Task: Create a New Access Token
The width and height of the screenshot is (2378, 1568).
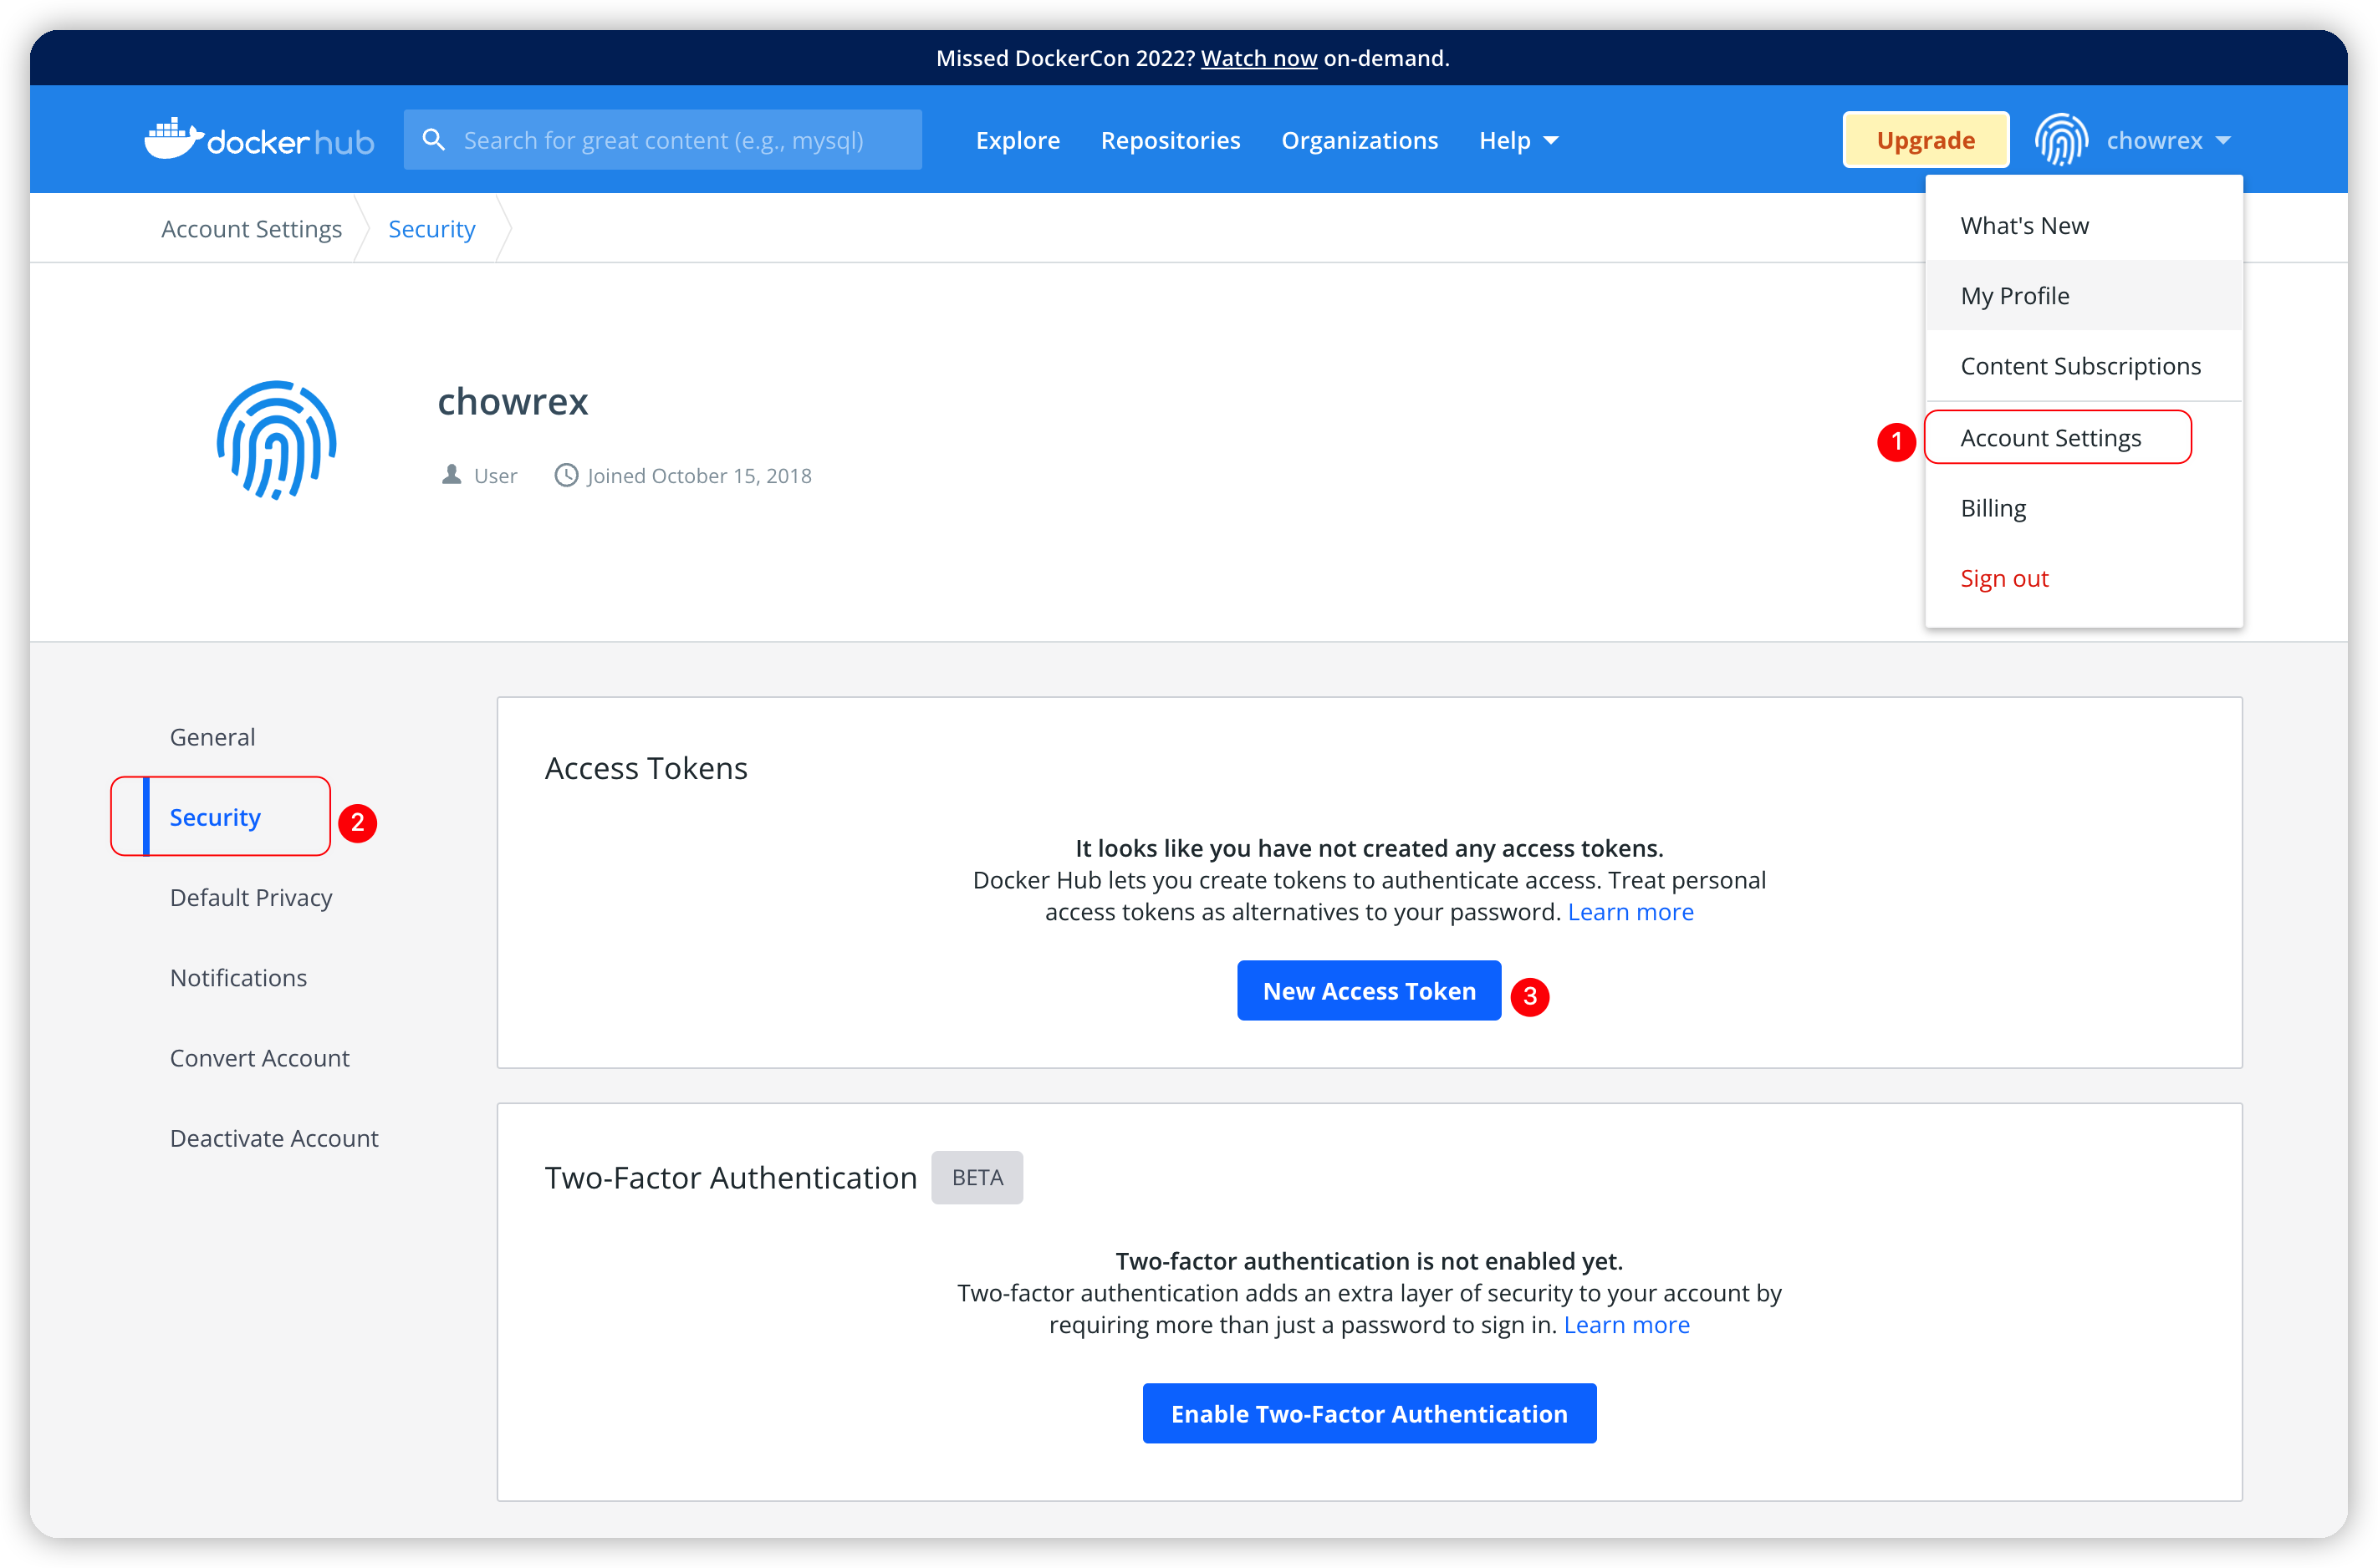Action: tap(1369, 991)
